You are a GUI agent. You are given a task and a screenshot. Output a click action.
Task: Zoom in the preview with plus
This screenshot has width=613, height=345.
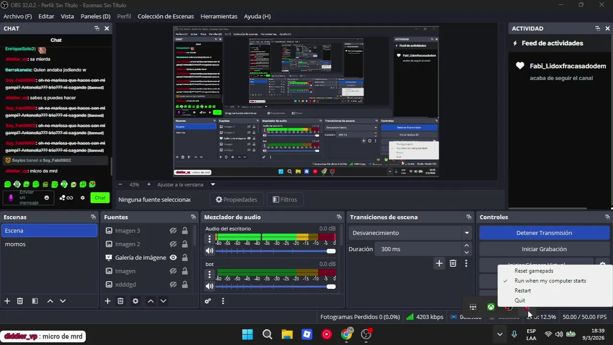(x=149, y=184)
